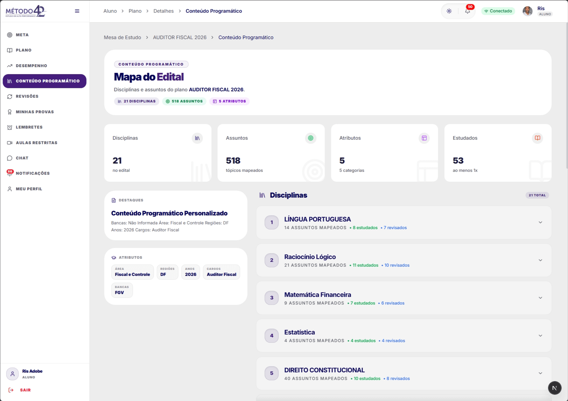Click the Lembretes alarm clock icon
Image resolution: width=568 pixels, height=401 pixels.
point(10,127)
